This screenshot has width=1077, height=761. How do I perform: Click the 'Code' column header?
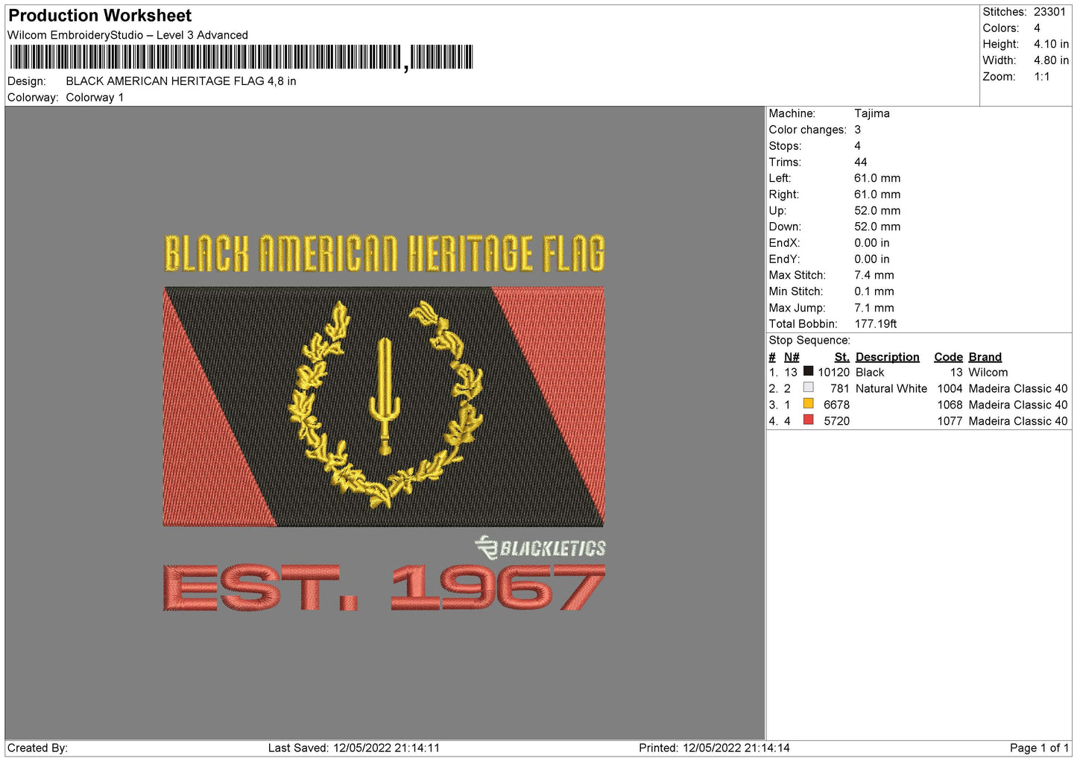click(x=949, y=357)
